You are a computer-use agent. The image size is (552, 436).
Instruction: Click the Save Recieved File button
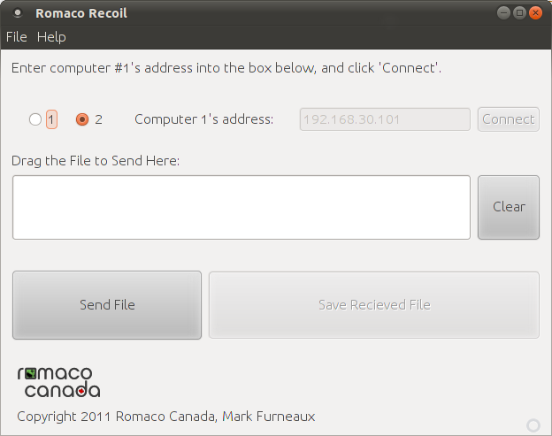coord(374,305)
